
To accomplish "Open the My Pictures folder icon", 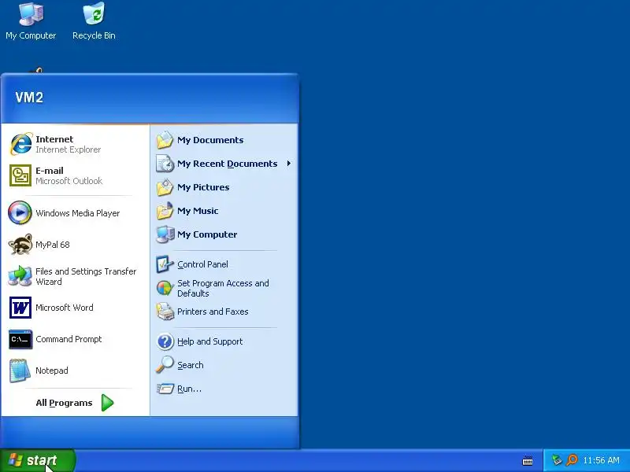I will coord(165,187).
